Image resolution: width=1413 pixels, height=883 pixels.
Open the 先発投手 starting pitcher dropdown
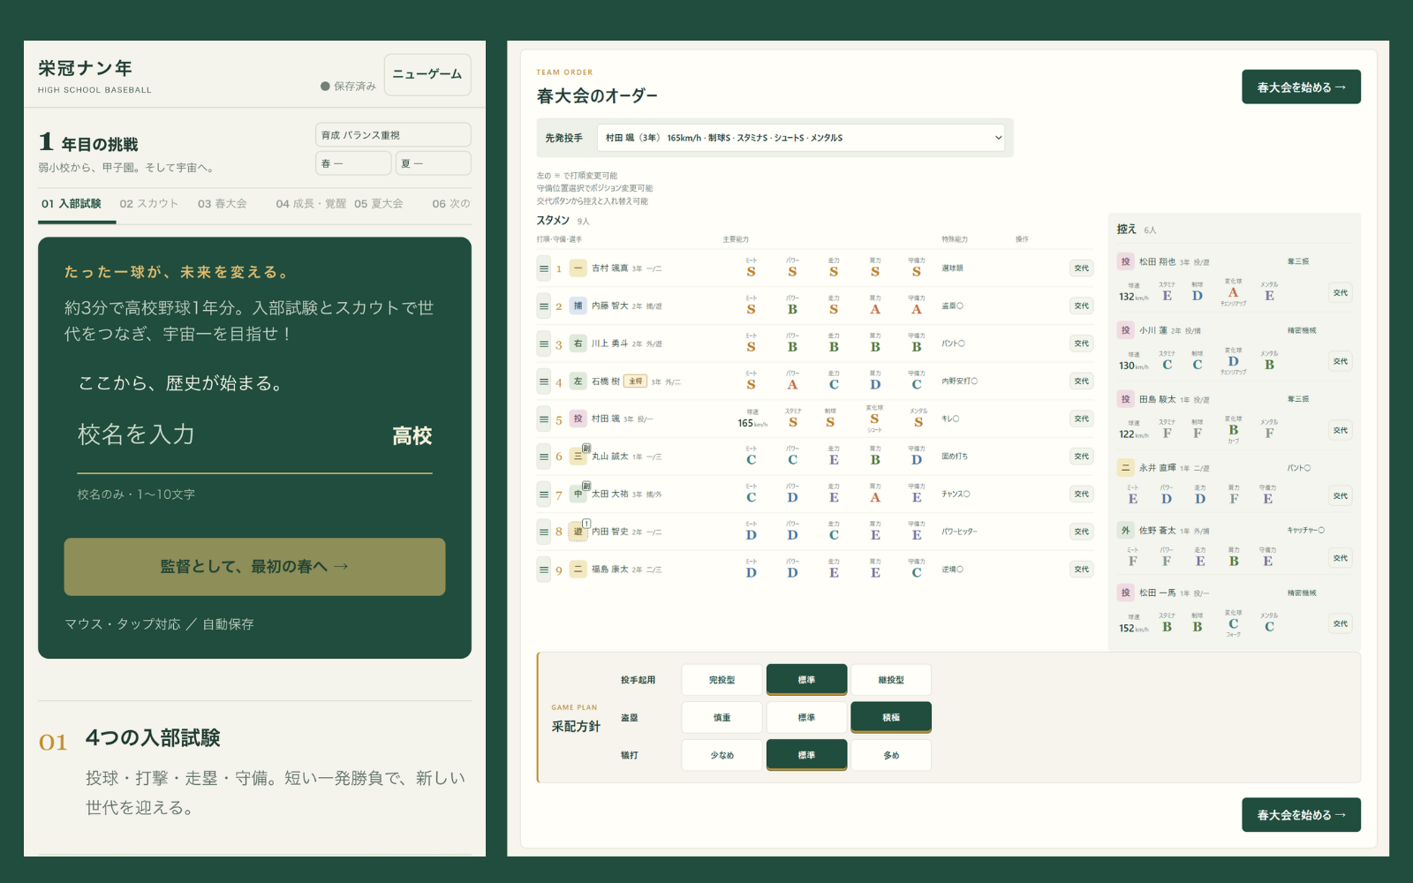pyautogui.click(x=801, y=138)
